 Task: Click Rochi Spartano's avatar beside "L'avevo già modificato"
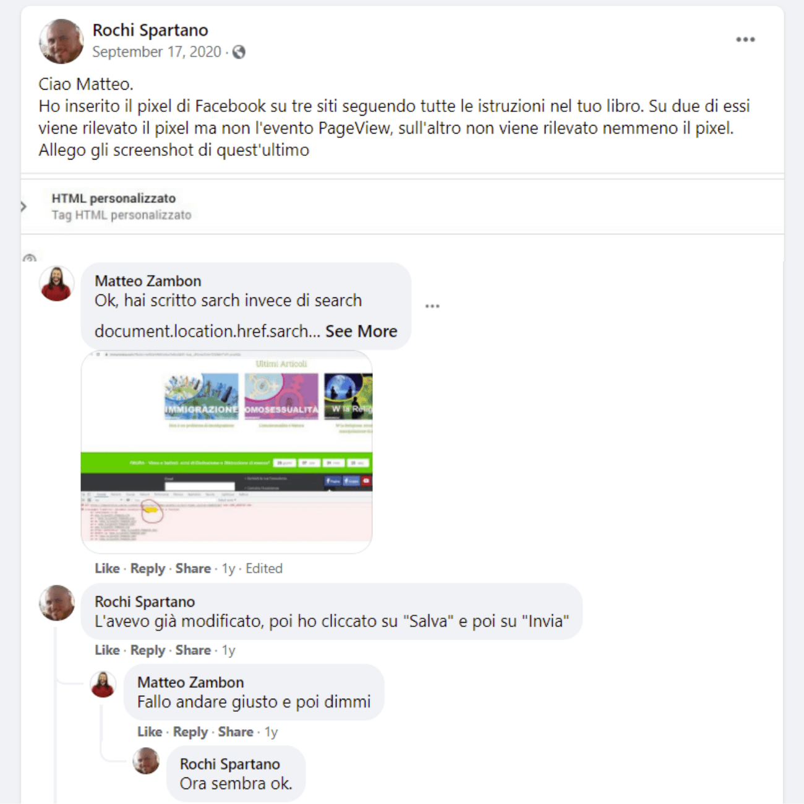pos(57,603)
